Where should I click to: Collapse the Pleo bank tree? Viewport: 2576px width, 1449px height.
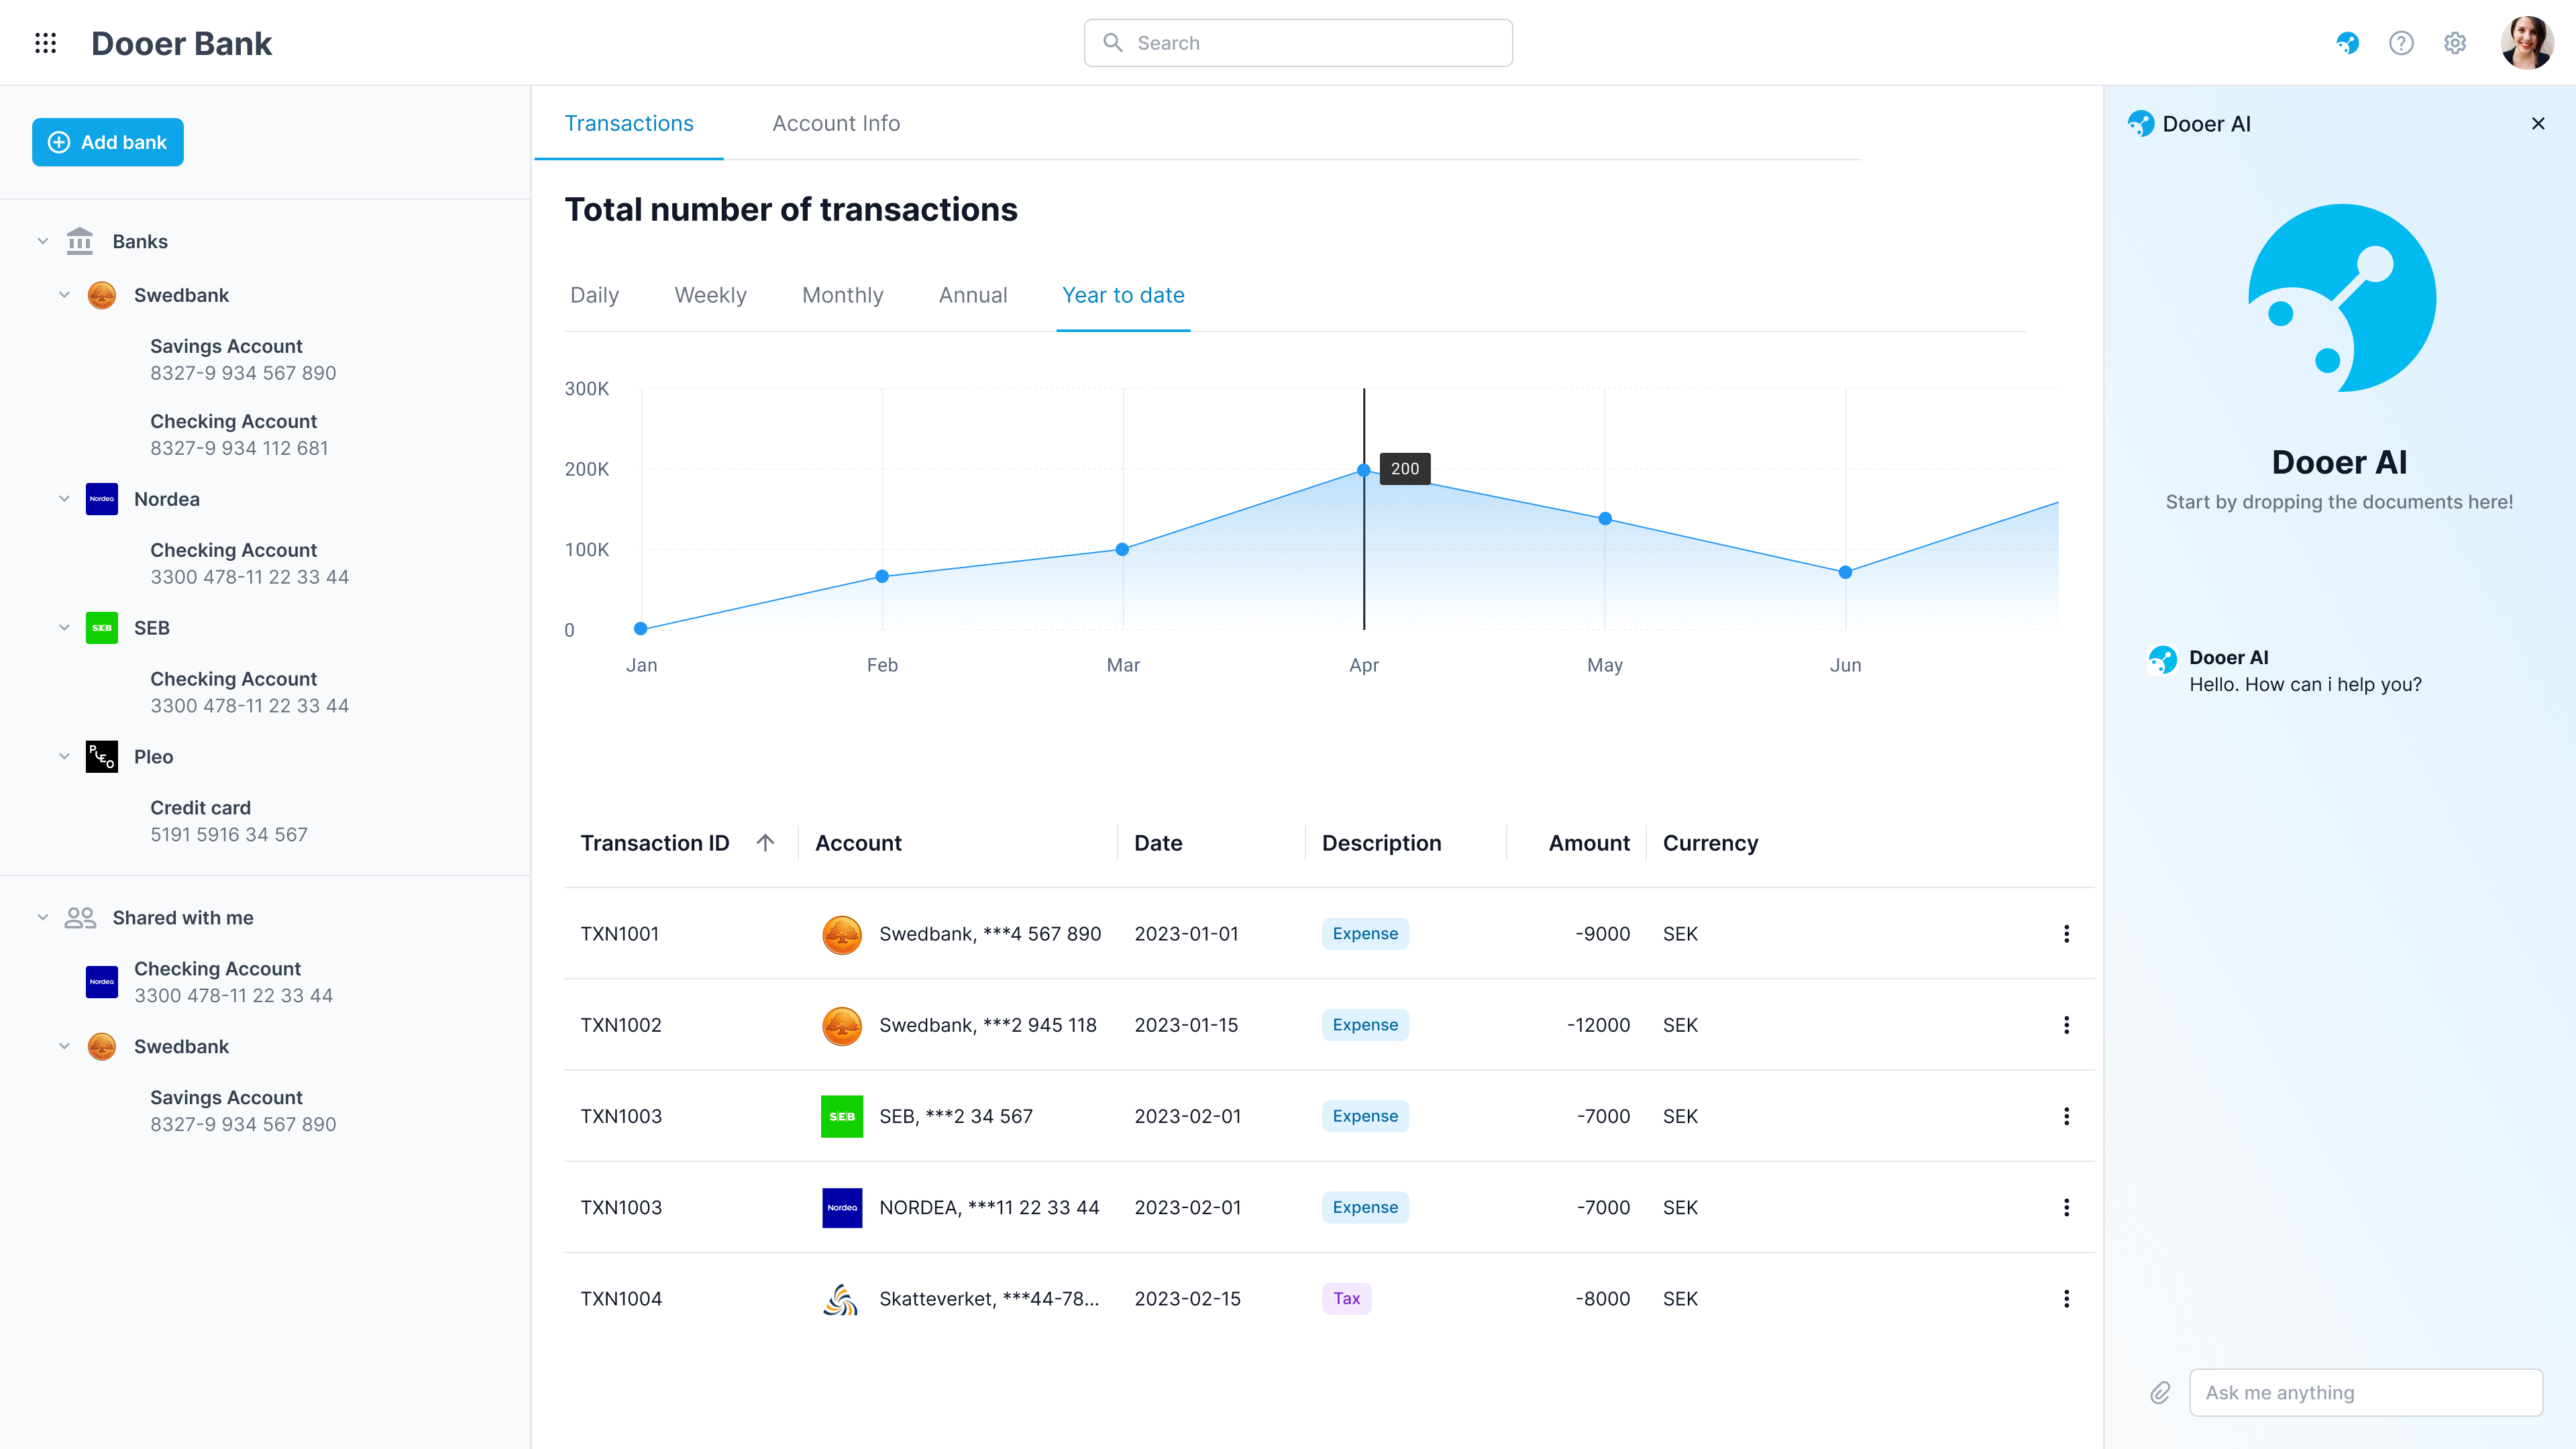click(x=64, y=757)
